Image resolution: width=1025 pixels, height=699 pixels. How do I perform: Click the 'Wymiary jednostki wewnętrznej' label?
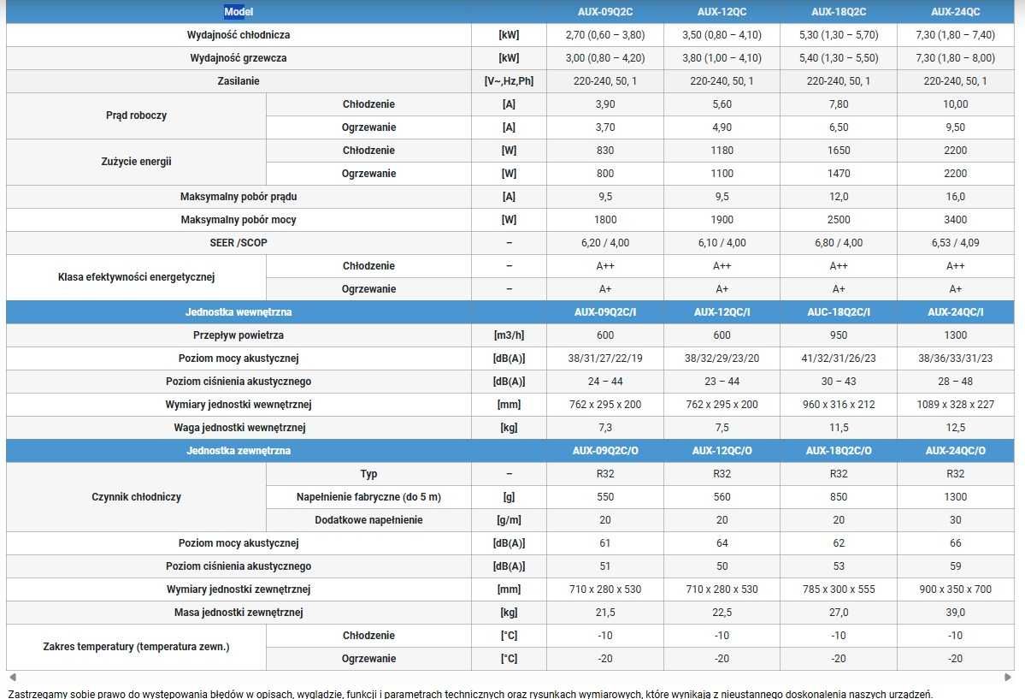[239, 405]
